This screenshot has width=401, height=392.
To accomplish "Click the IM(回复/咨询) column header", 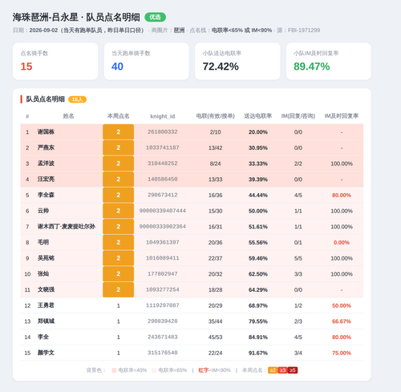I will (x=298, y=116).
